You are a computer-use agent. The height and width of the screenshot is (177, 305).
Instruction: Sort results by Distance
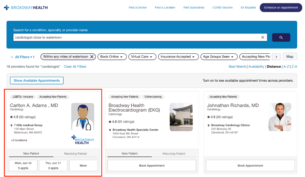274,67
